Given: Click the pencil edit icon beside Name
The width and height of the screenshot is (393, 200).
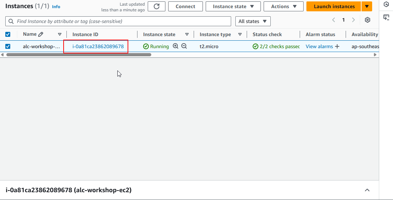Looking at the screenshot, I should (41, 34).
